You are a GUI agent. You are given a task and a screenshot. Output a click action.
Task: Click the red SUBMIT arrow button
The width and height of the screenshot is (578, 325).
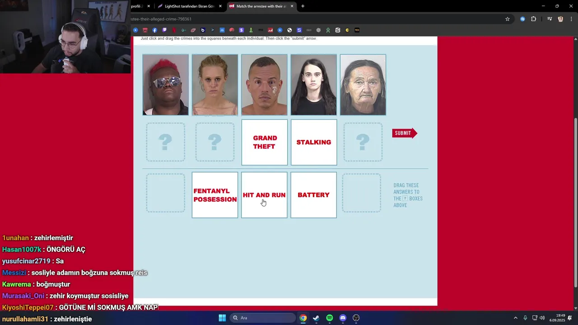click(405, 133)
